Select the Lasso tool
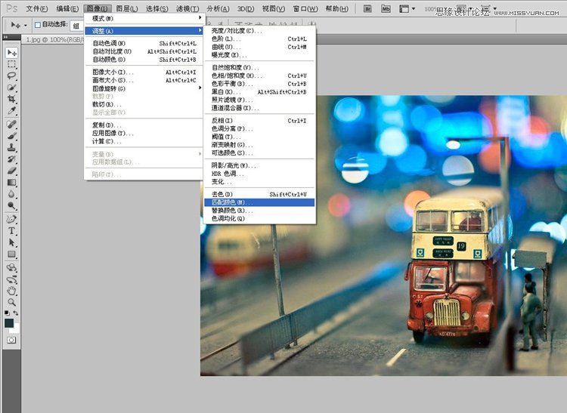Screen dimensions: 567x413 pos(12,76)
